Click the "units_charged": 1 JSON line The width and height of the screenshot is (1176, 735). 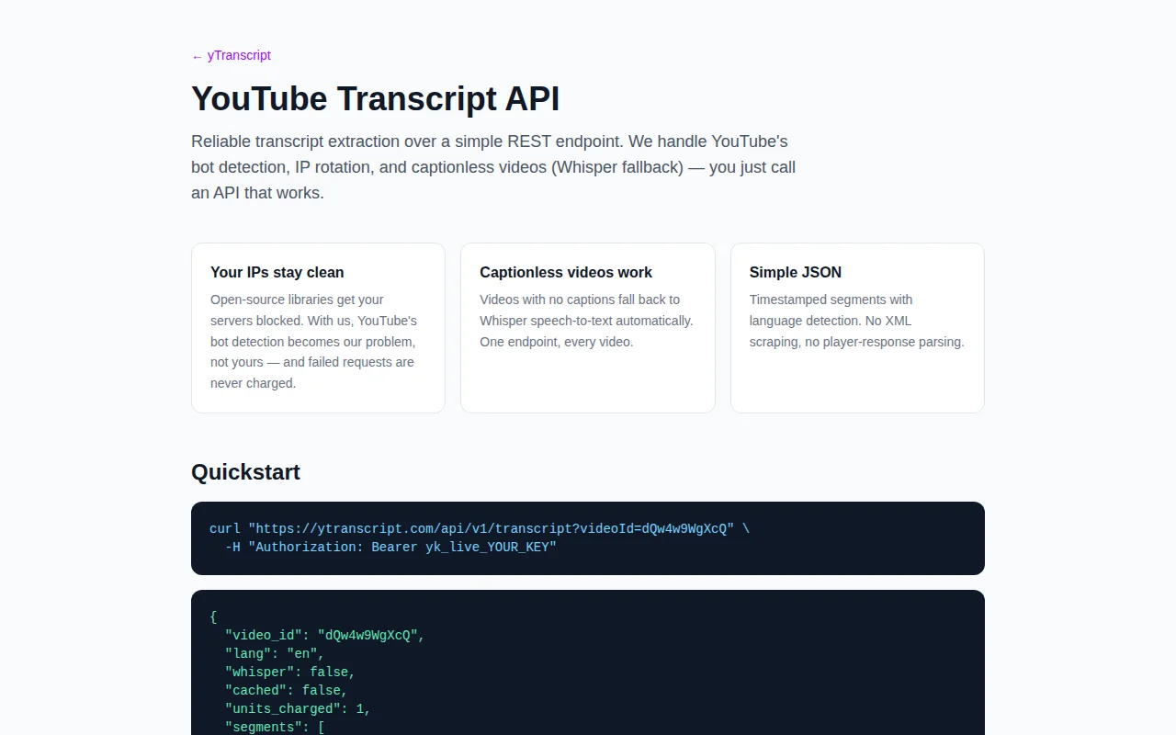(x=298, y=708)
